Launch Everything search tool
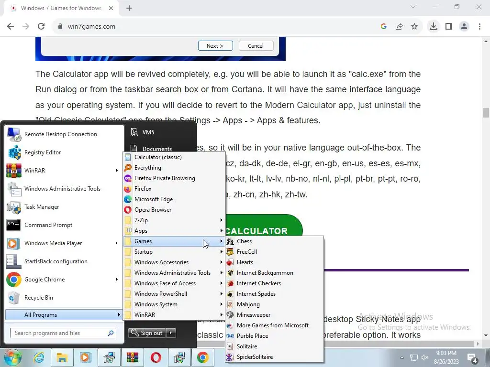This screenshot has width=490, height=367. pyautogui.click(x=174, y=168)
